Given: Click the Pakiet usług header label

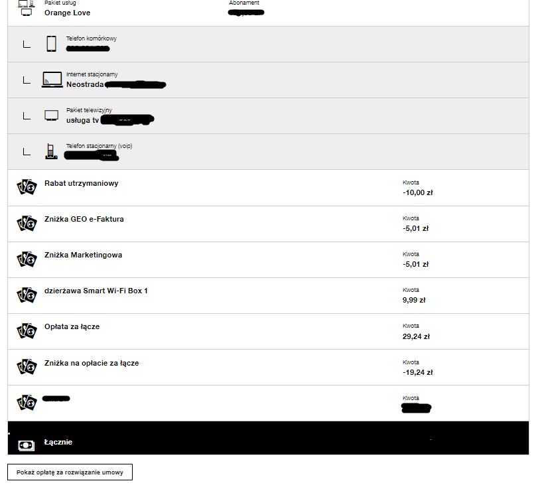Looking at the screenshot, I should tap(60, 3).
